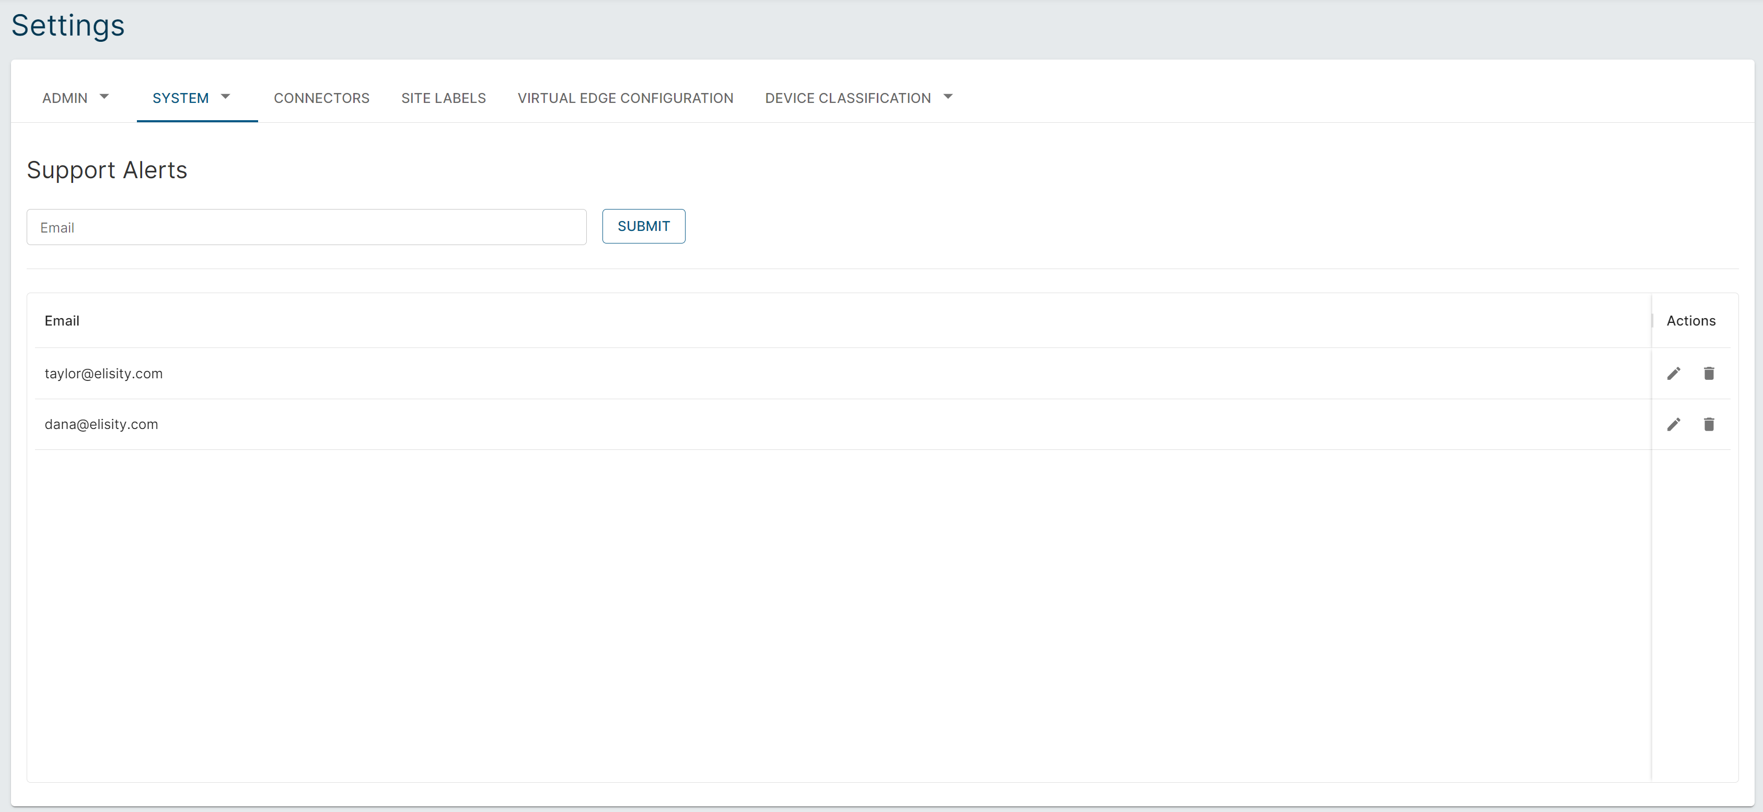Click the Actions column header
This screenshot has width=1763, height=812.
point(1690,321)
